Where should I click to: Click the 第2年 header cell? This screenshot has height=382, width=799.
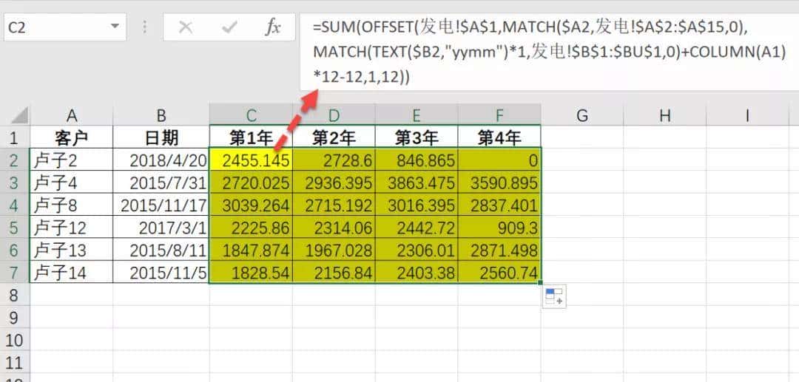point(334,137)
